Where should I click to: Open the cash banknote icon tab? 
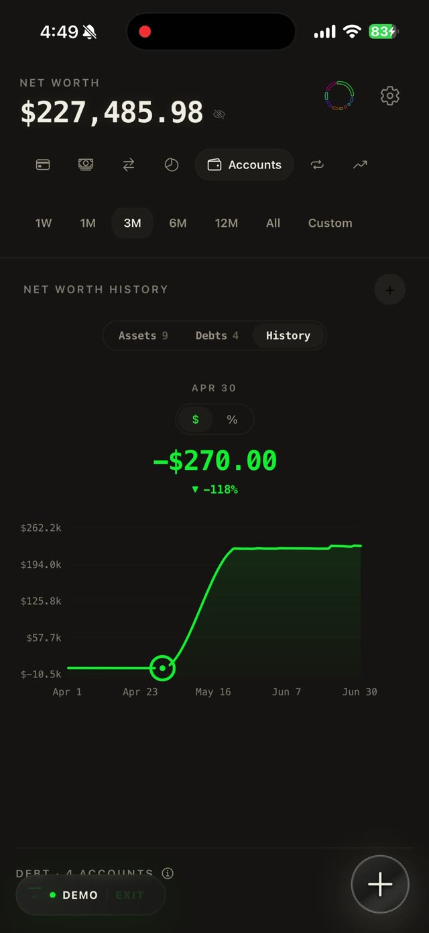pos(86,164)
